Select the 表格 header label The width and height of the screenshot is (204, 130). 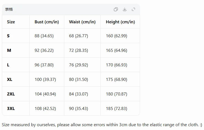[9, 9]
